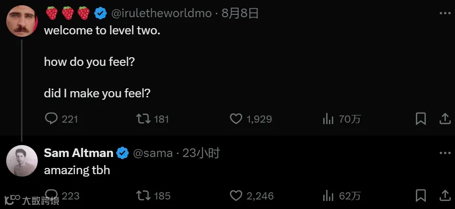Reply to the "welcome to level two" tweet
The width and height of the screenshot is (455, 209).
pos(51,118)
